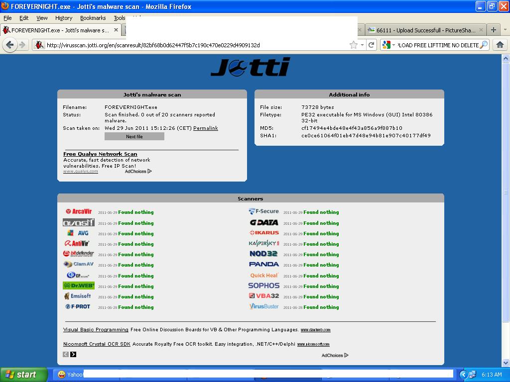Screen dimensions: 510x382
Task: Click the AVG scanner logo
Action: (x=78, y=233)
